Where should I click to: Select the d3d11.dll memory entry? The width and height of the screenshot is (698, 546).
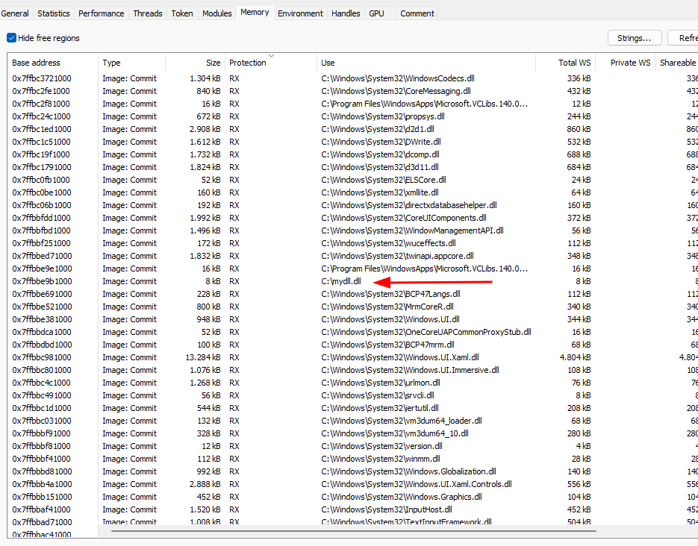380,167
